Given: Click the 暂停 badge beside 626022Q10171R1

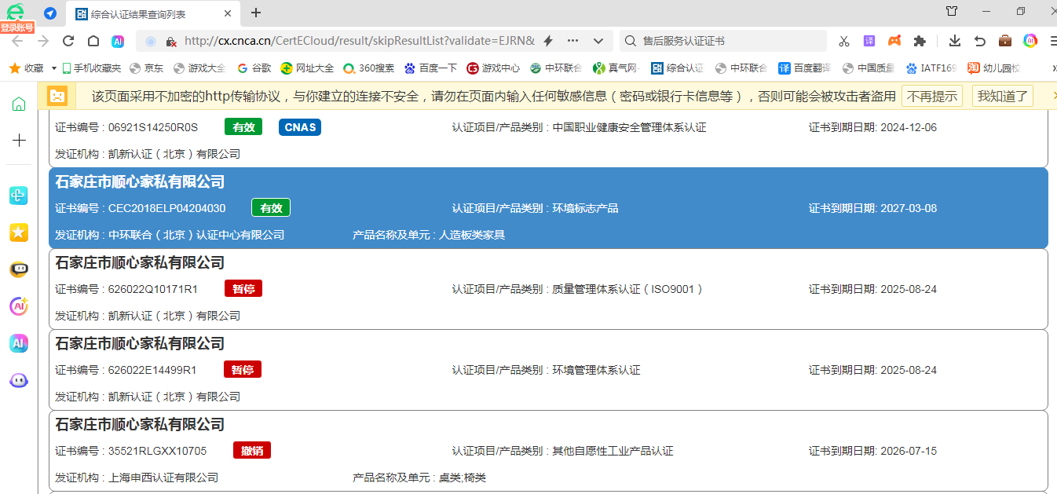Looking at the screenshot, I should coord(243,289).
